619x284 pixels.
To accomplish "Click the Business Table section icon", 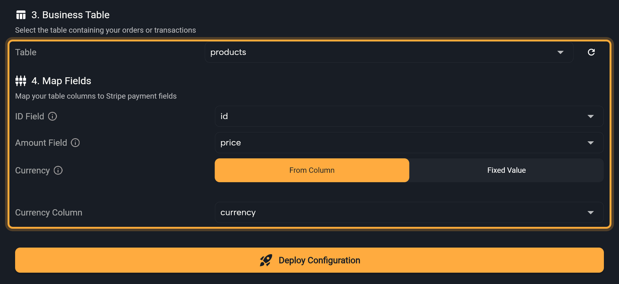I will (21, 15).
